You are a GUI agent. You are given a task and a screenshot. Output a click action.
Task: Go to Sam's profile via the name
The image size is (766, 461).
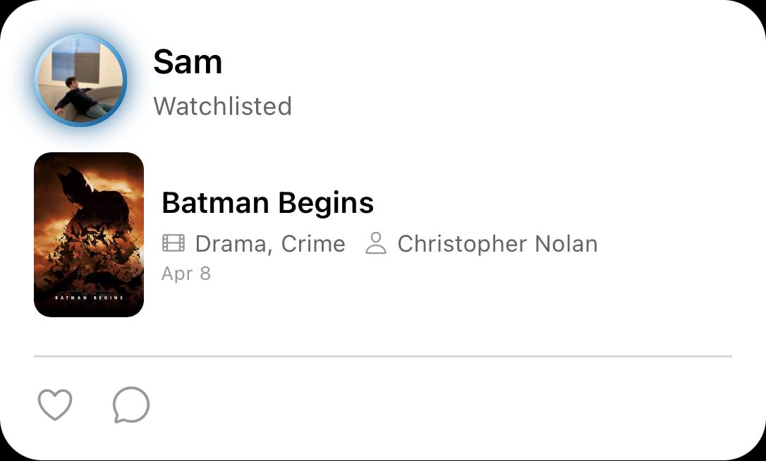pyautogui.click(x=188, y=62)
